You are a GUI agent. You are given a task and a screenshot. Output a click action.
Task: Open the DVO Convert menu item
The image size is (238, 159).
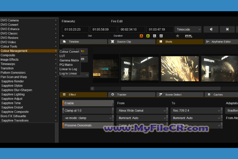(x=28, y=25)
